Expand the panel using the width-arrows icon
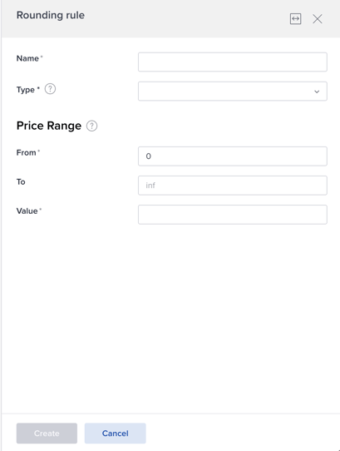The image size is (340, 451). click(x=295, y=19)
